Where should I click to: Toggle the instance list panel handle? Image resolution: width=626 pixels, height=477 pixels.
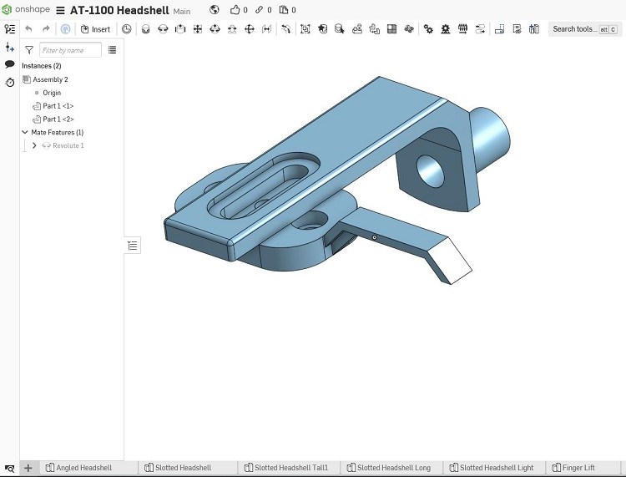click(133, 246)
